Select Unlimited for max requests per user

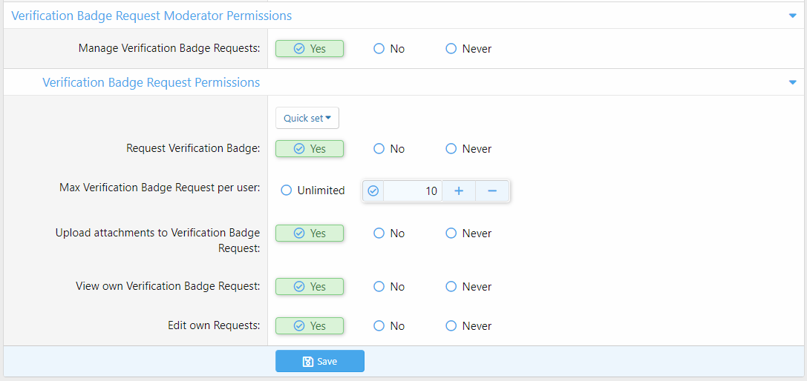(x=287, y=190)
